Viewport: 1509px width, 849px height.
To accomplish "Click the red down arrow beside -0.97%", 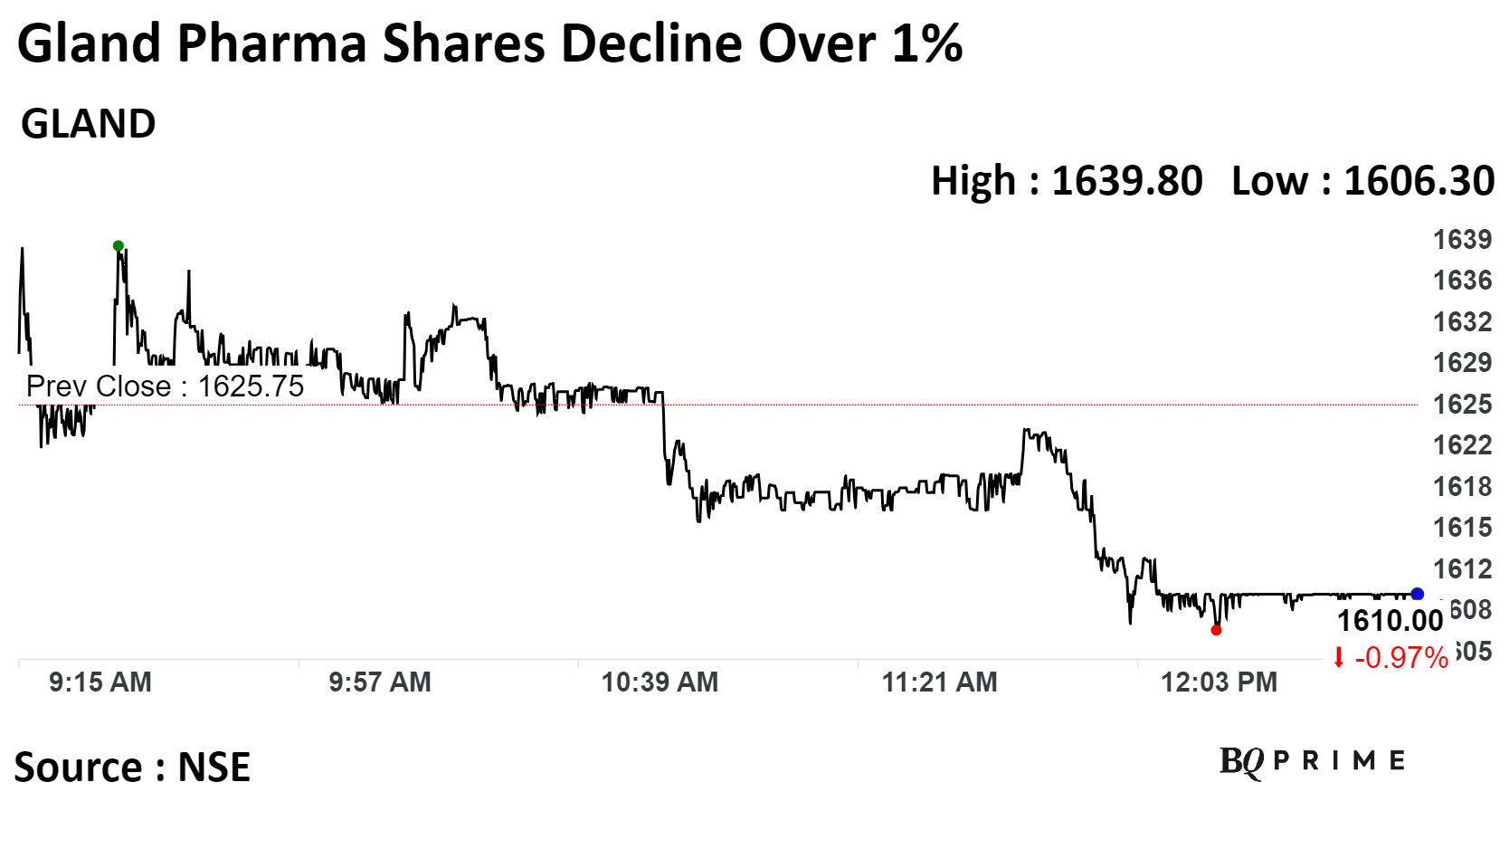I will [x=1339, y=658].
